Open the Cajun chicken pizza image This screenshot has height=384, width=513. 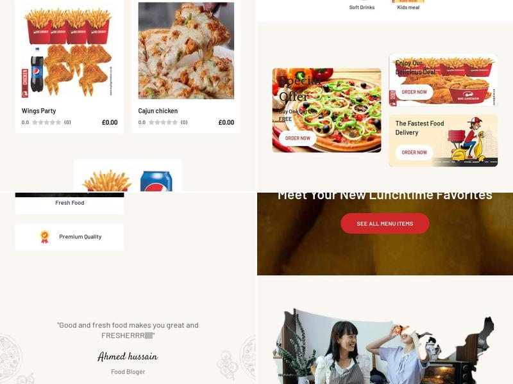186,51
